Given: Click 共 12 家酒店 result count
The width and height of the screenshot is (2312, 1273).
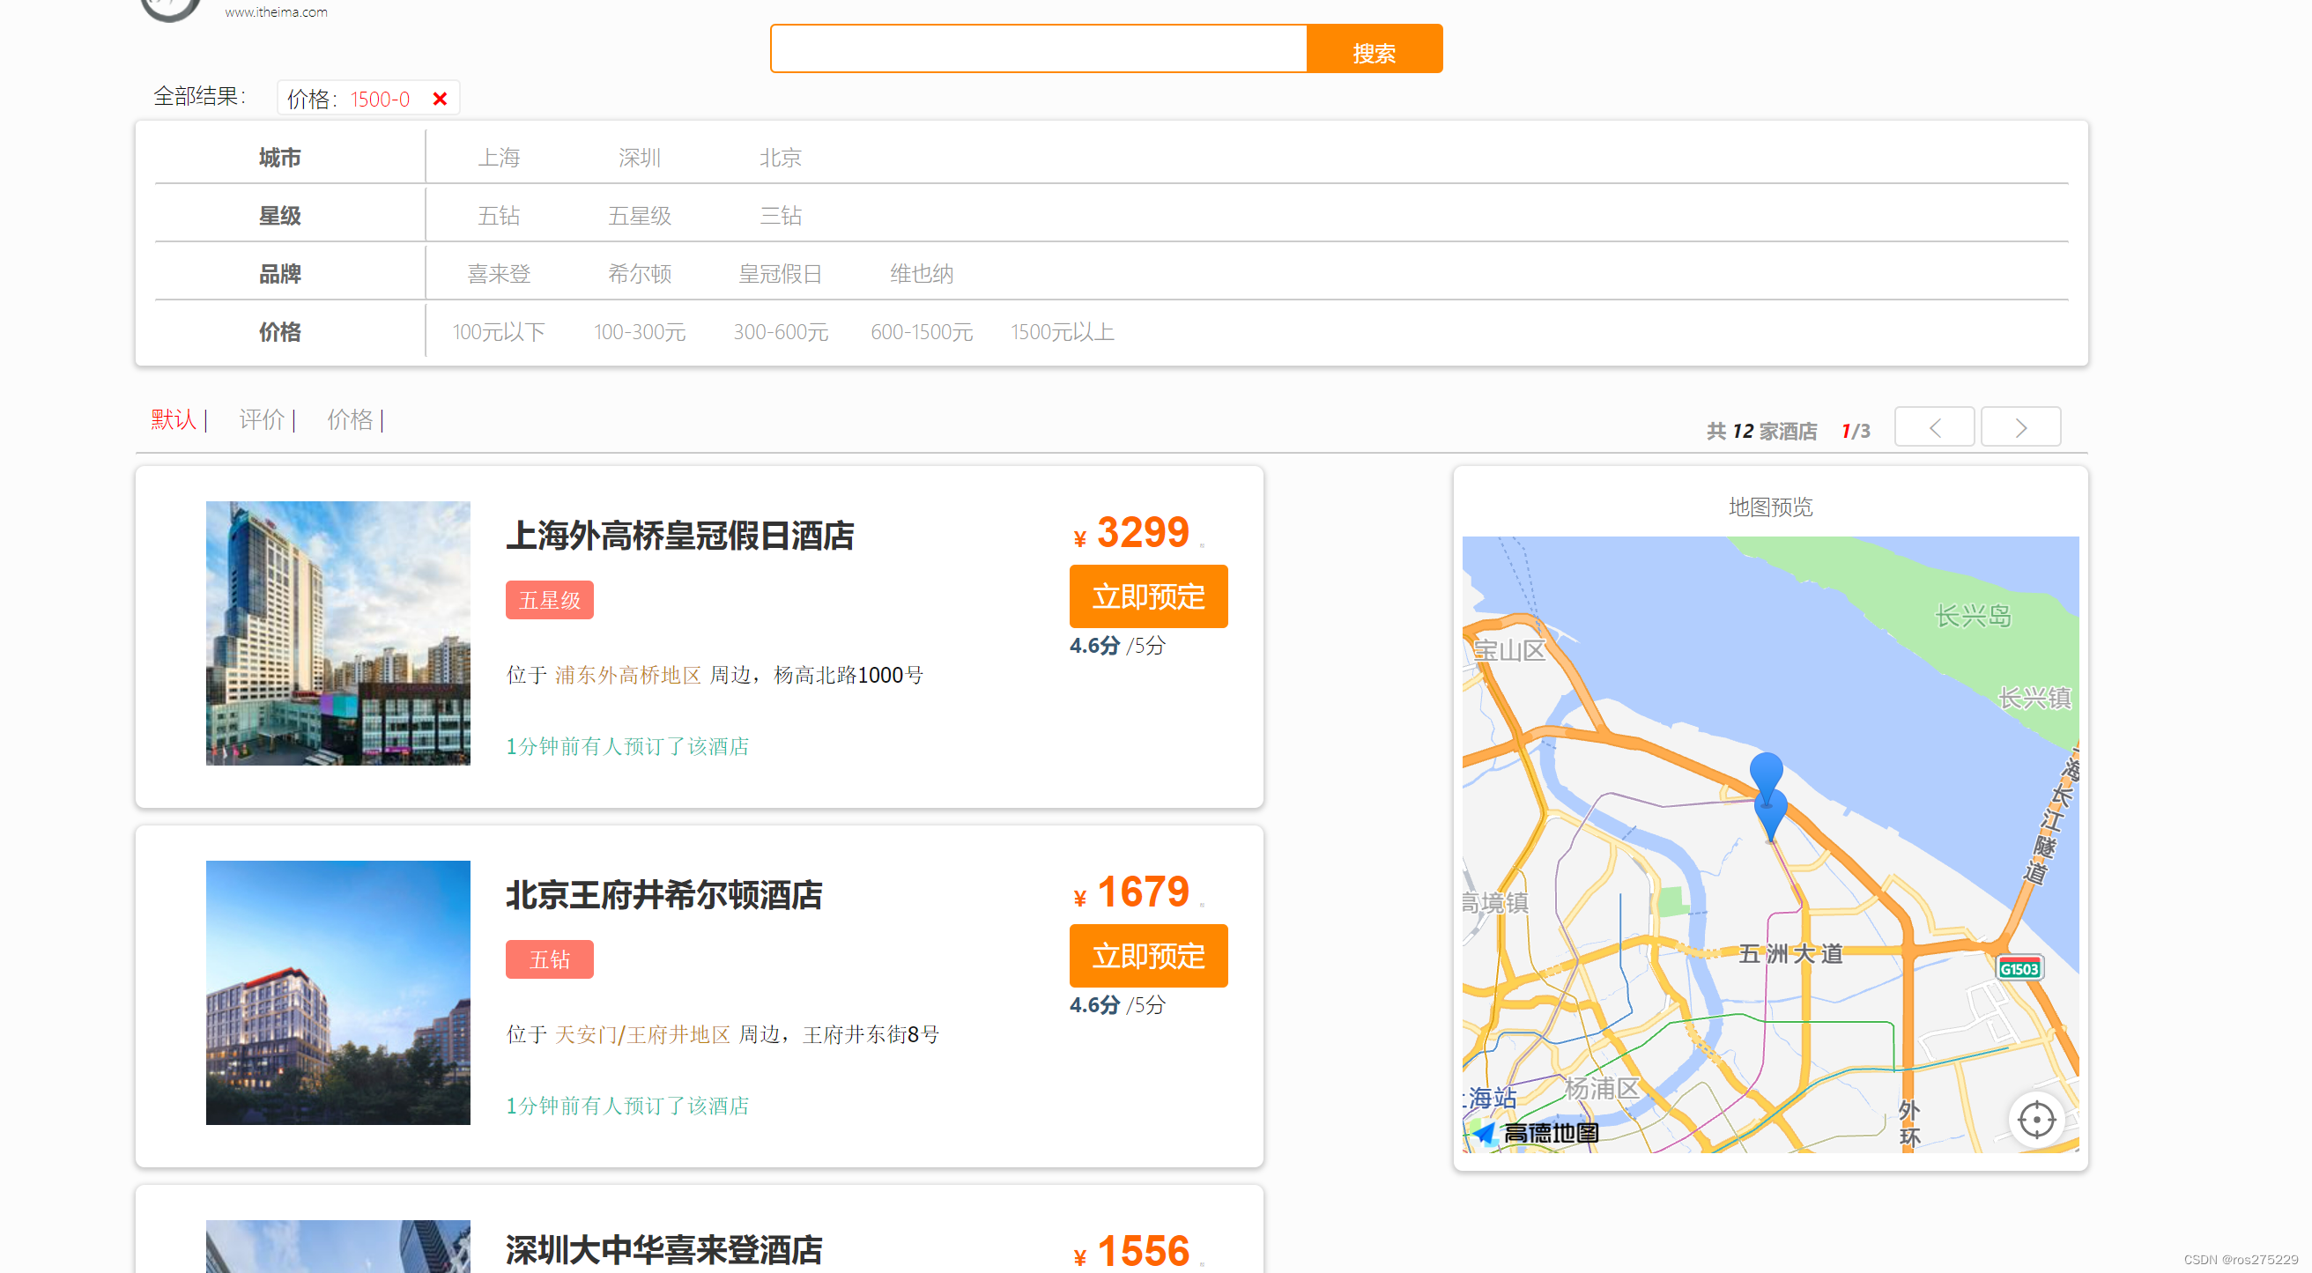Looking at the screenshot, I should click(1762, 432).
